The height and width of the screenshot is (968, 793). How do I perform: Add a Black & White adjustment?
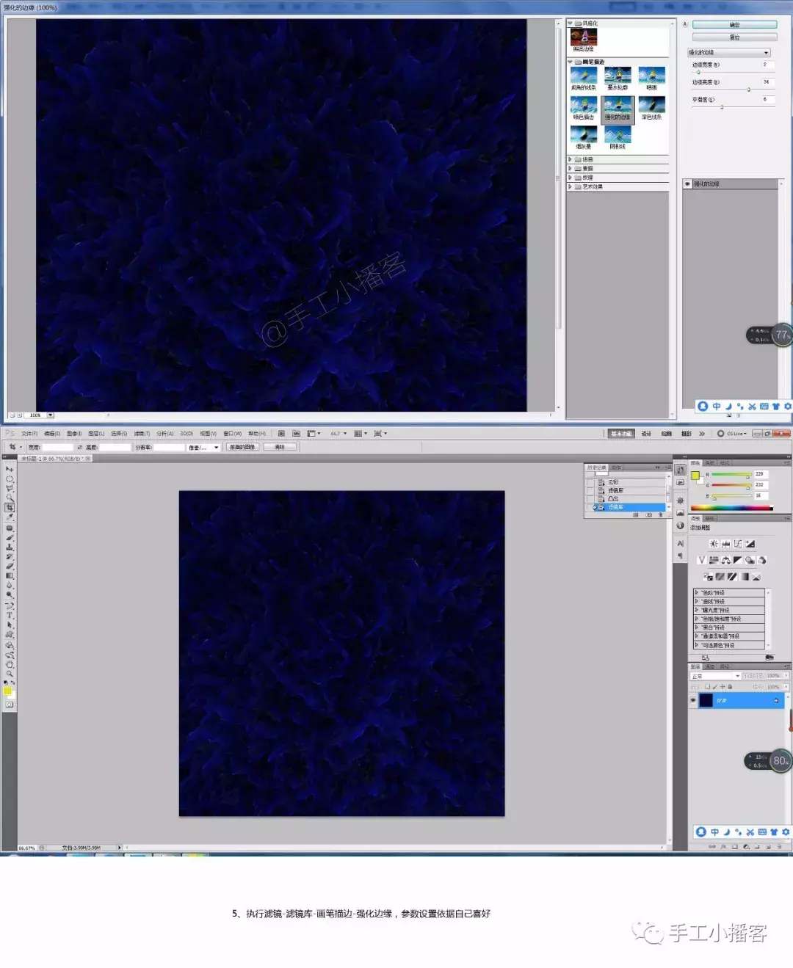738,560
